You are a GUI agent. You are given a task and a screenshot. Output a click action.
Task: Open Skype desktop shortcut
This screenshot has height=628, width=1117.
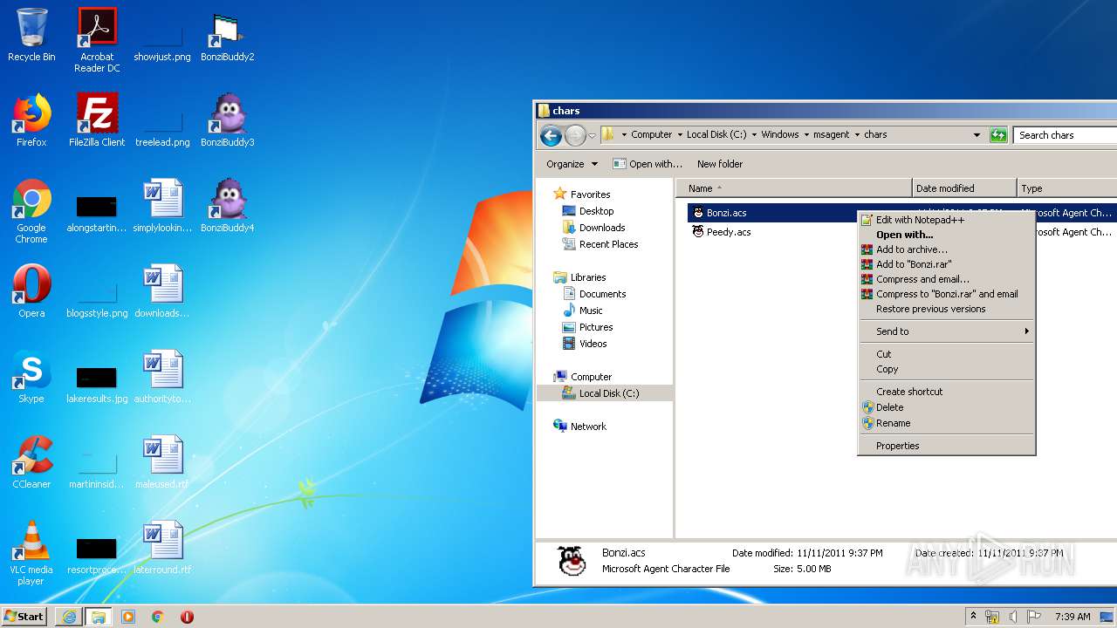pos(31,377)
